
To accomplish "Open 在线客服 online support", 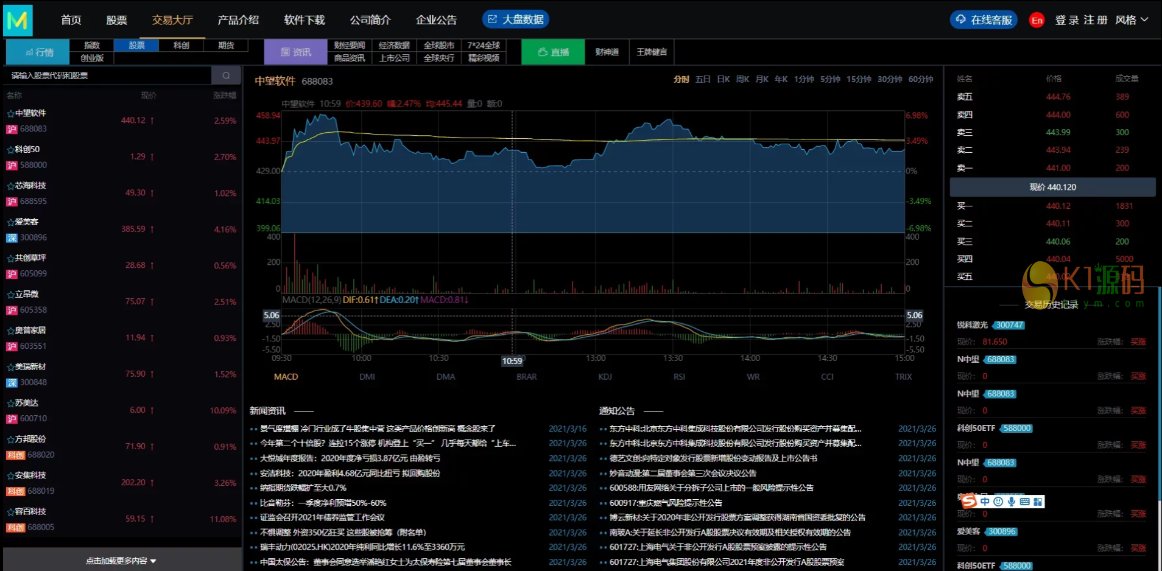I will (x=984, y=20).
